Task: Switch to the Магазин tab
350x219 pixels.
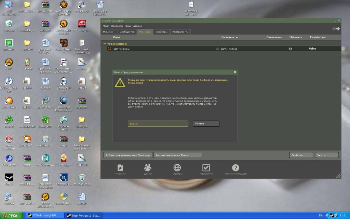Action: tap(109, 32)
